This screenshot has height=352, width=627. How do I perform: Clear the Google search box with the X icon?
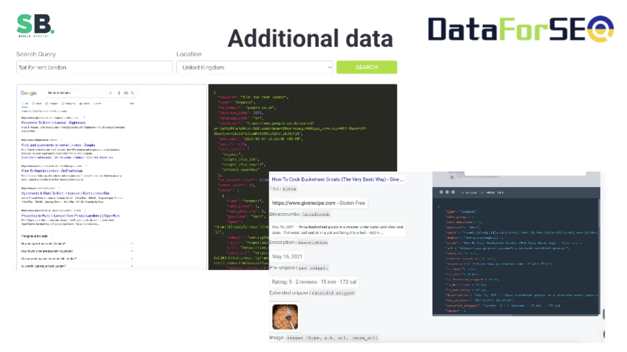pos(111,93)
